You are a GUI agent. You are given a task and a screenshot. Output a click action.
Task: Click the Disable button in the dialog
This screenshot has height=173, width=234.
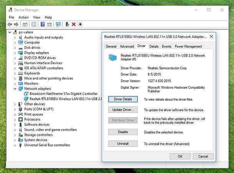tap(123, 132)
